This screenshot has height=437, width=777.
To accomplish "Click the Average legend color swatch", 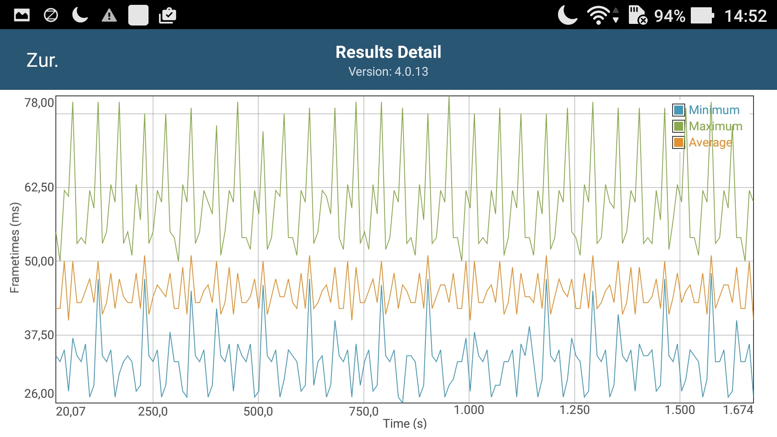I will tap(679, 142).
